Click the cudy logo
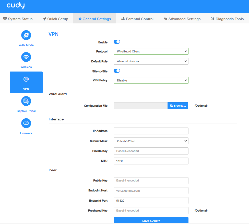Viewport: 249px width, 224px height. (16, 5)
